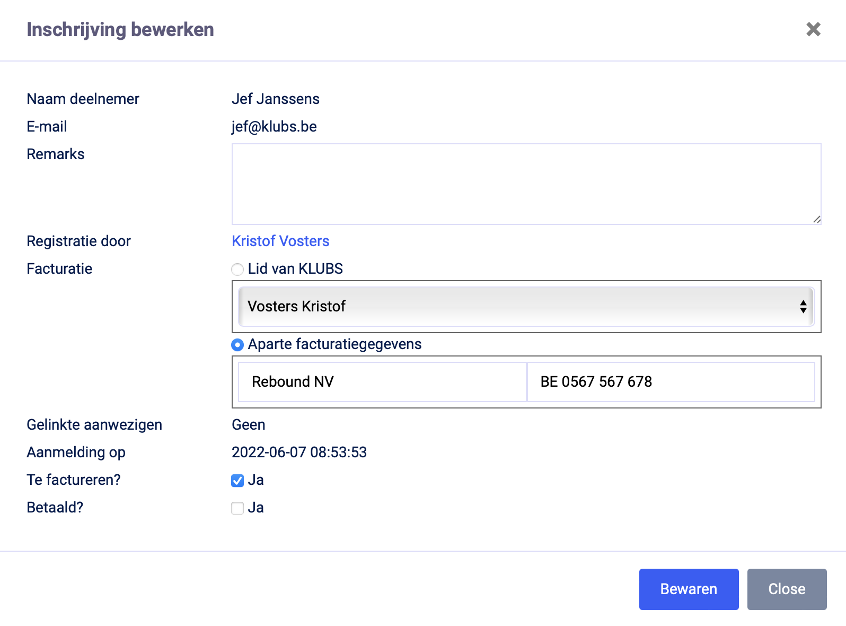
Task: Click the registration timestamp 2022-06-07 08:53:53
Action: (x=299, y=453)
